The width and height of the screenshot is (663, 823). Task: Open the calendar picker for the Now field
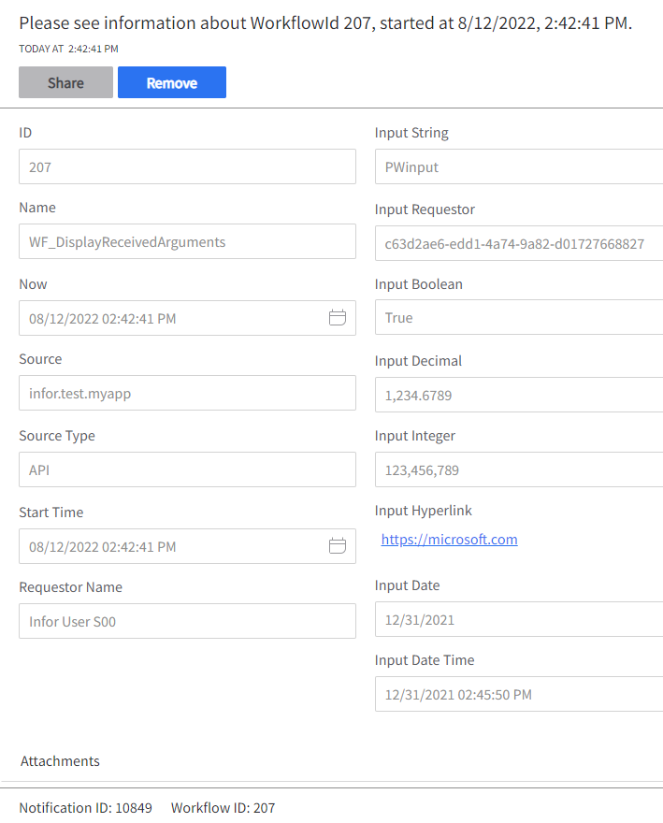coord(337,318)
